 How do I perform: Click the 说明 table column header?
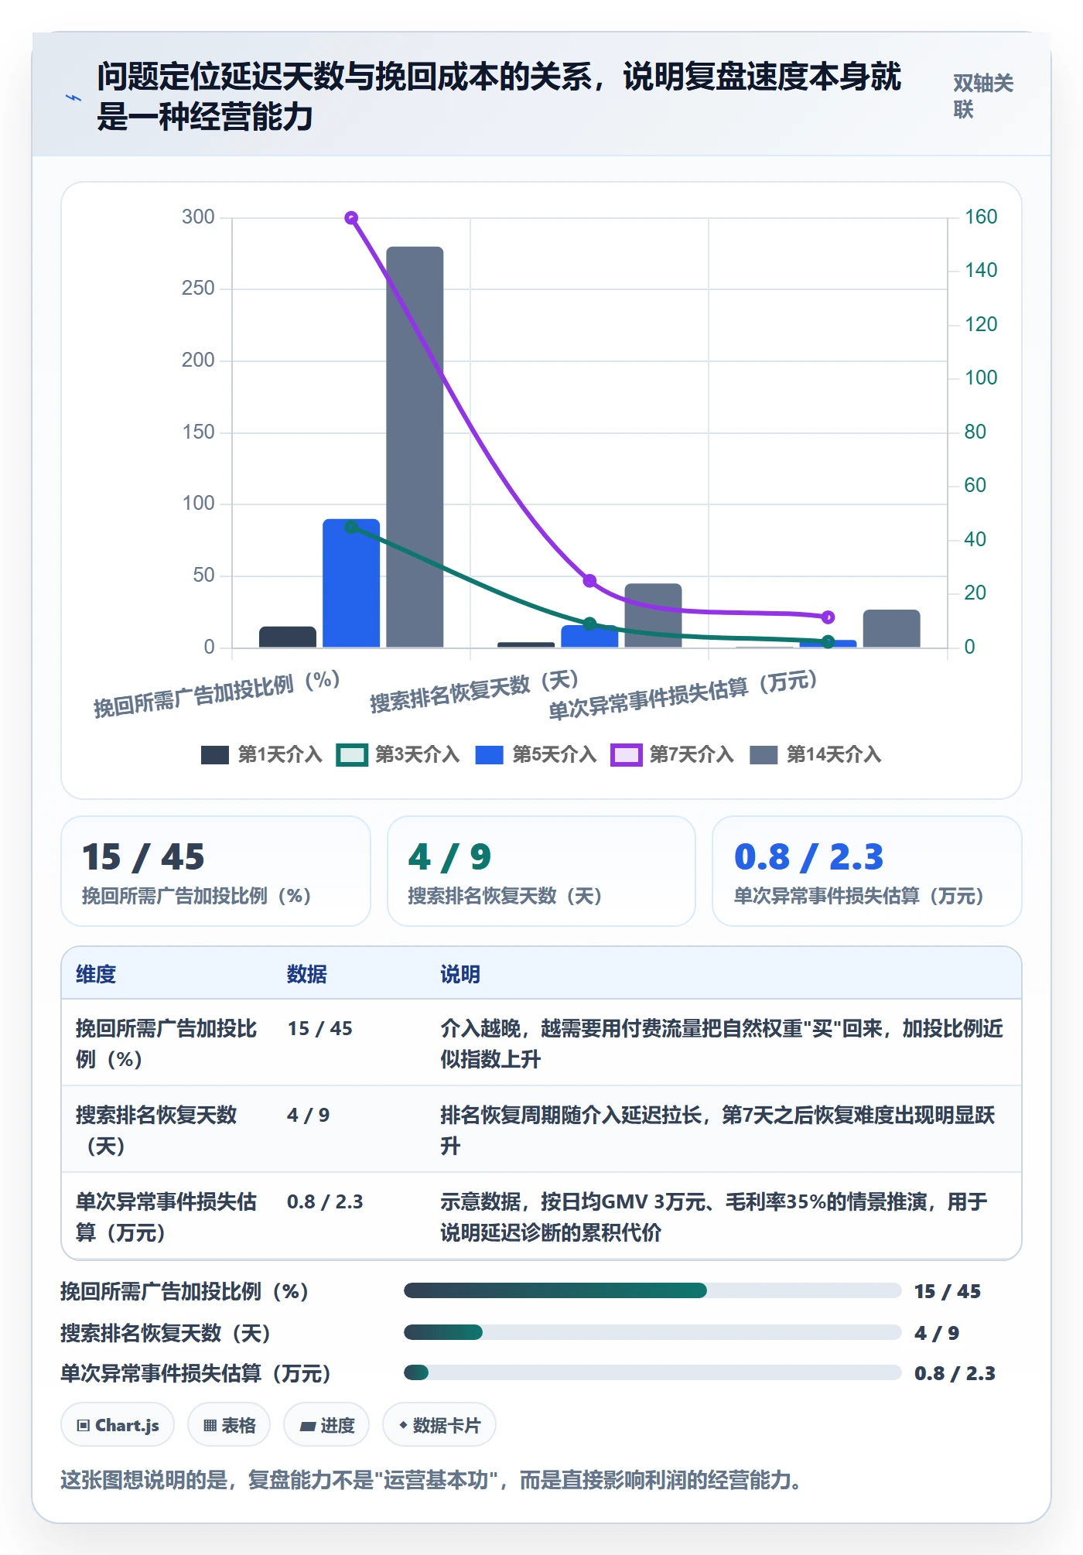(x=460, y=974)
